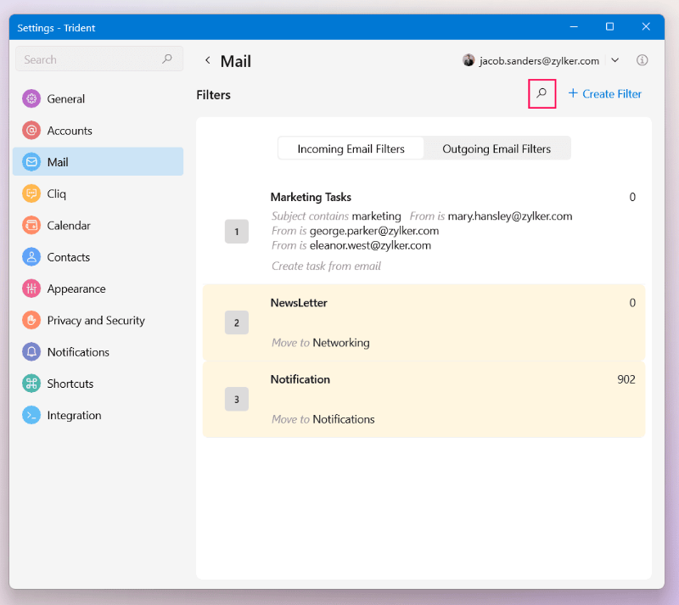Click the Privacy and Security icon

31,321
